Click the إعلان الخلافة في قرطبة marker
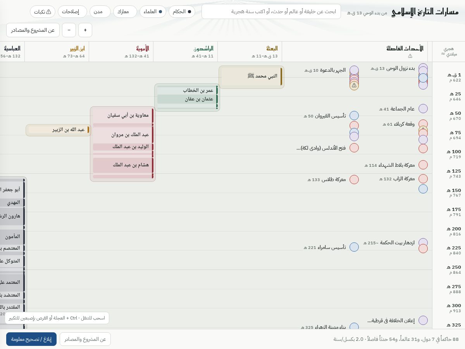The width and height of the screenshot is (465, 349). [423, 320]
